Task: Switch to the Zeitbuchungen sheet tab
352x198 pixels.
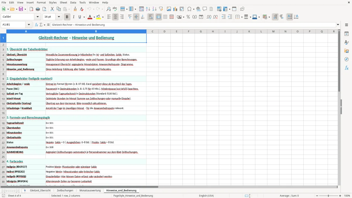Action: tap(65, 190)
